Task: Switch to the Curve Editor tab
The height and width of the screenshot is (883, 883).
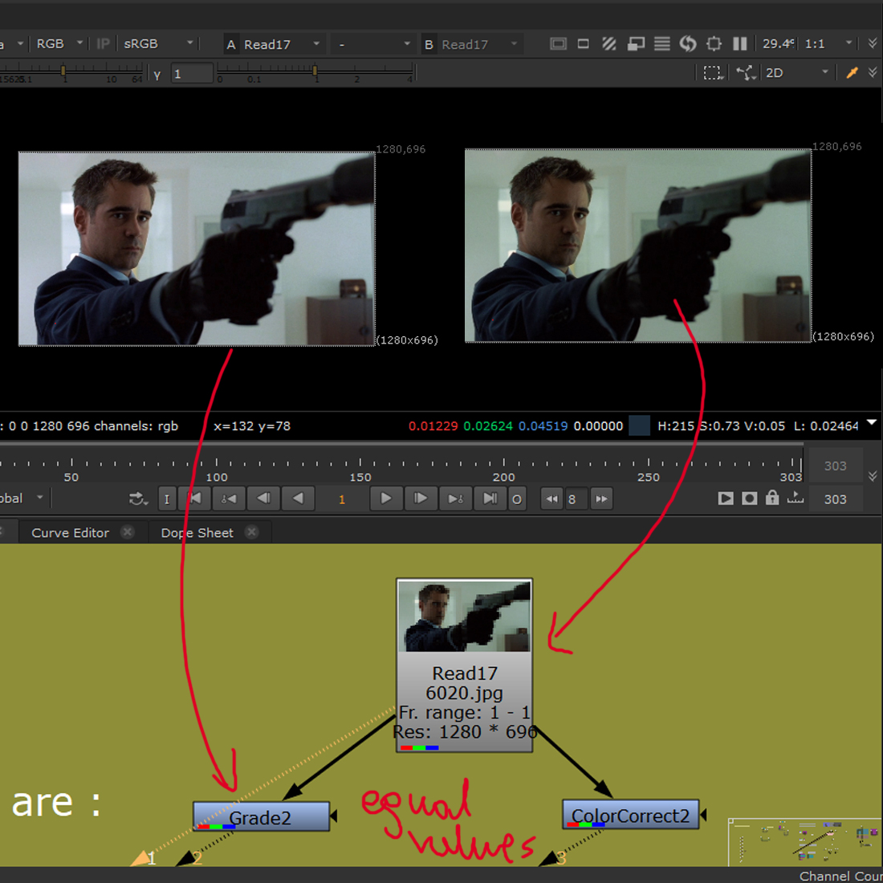Action: [71, 533]
